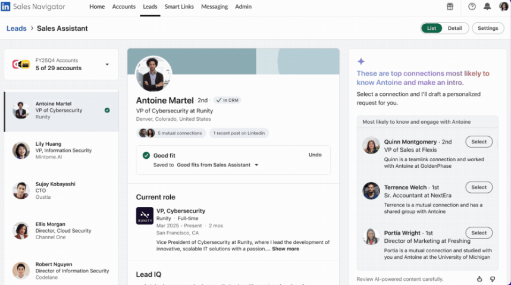Open the Home menu

click(97, 7)
